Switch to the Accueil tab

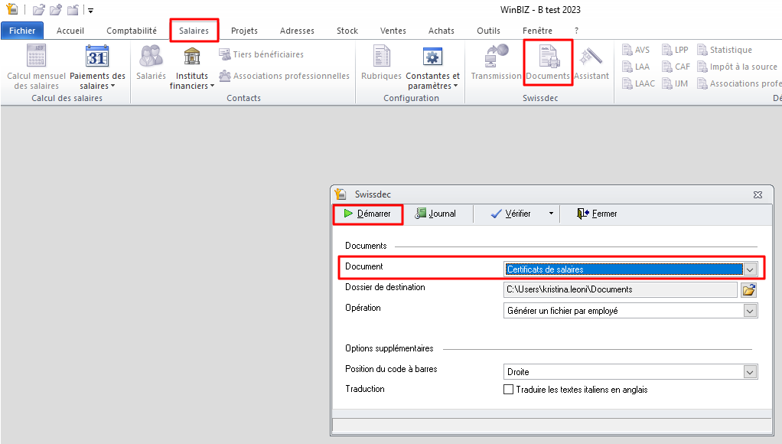coord(70,31)
